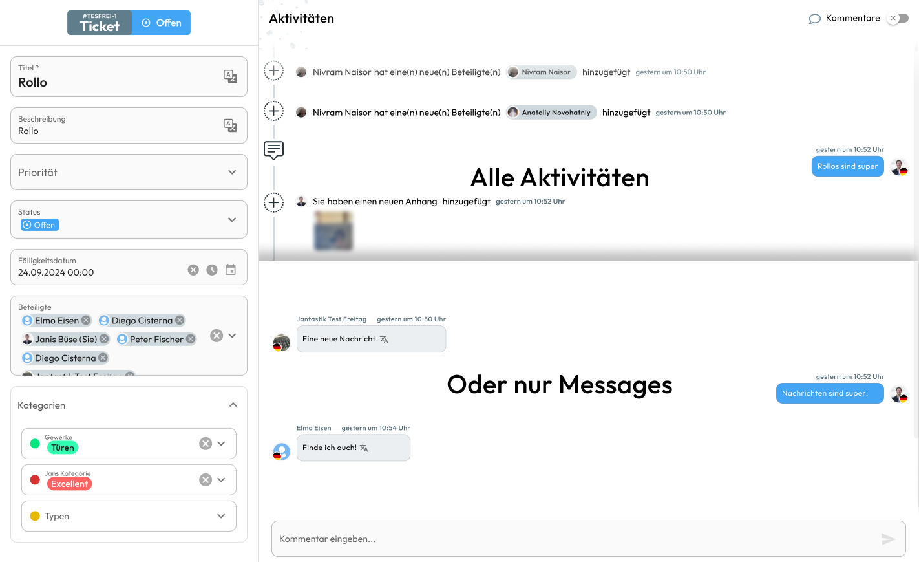Screen dimensions: 919x562
Task: Send the comment with the paper plane icon
Action: coord(888,539)
